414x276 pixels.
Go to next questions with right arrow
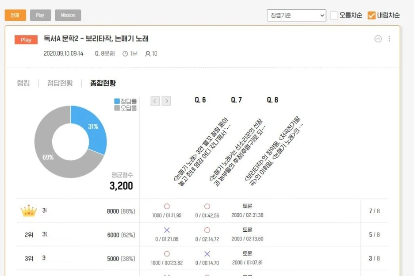point(166,101)
